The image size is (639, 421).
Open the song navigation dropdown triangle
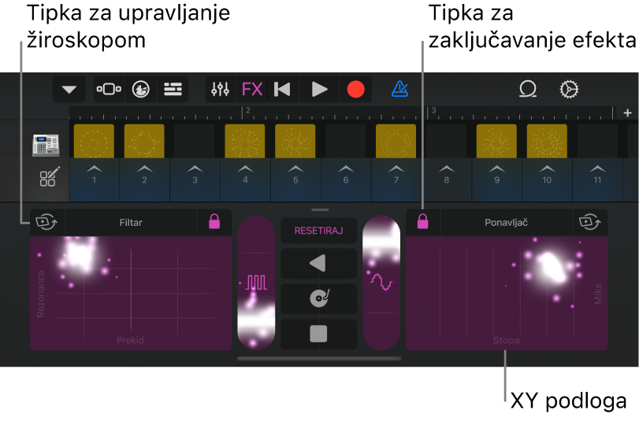coord(69,89)
